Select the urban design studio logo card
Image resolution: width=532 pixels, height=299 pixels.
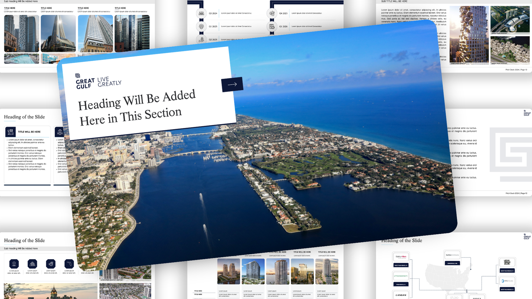(x=507, y=262)
